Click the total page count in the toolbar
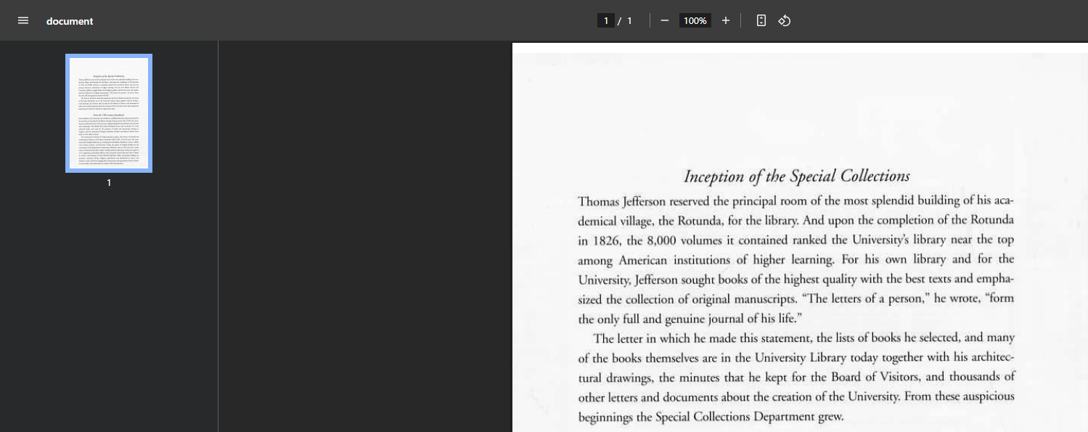This screenshot has height=432, width=1088. point(629,20)
